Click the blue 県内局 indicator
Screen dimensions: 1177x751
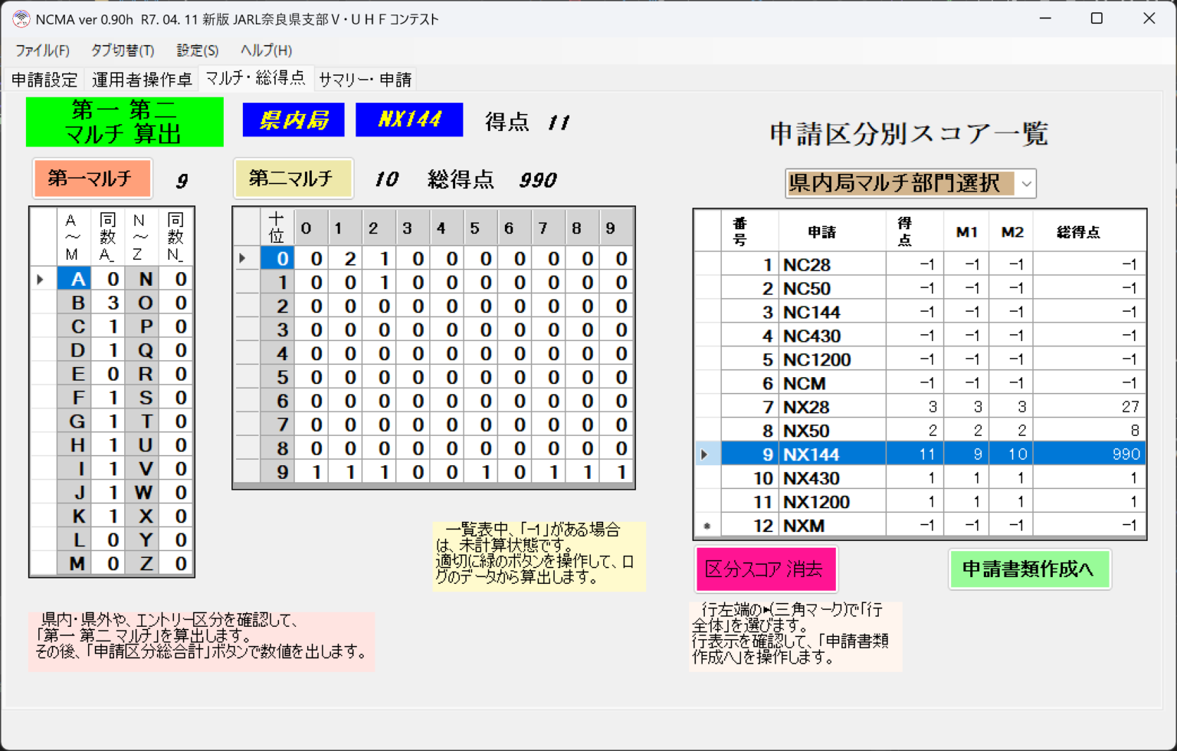tap(293, 120)
